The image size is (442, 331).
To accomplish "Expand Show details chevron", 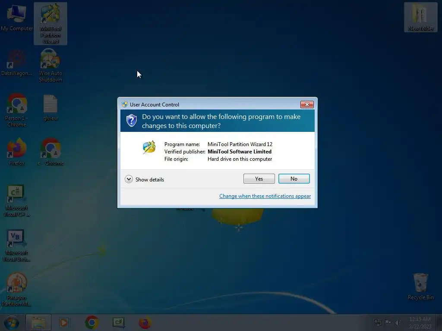I will 129,179.
